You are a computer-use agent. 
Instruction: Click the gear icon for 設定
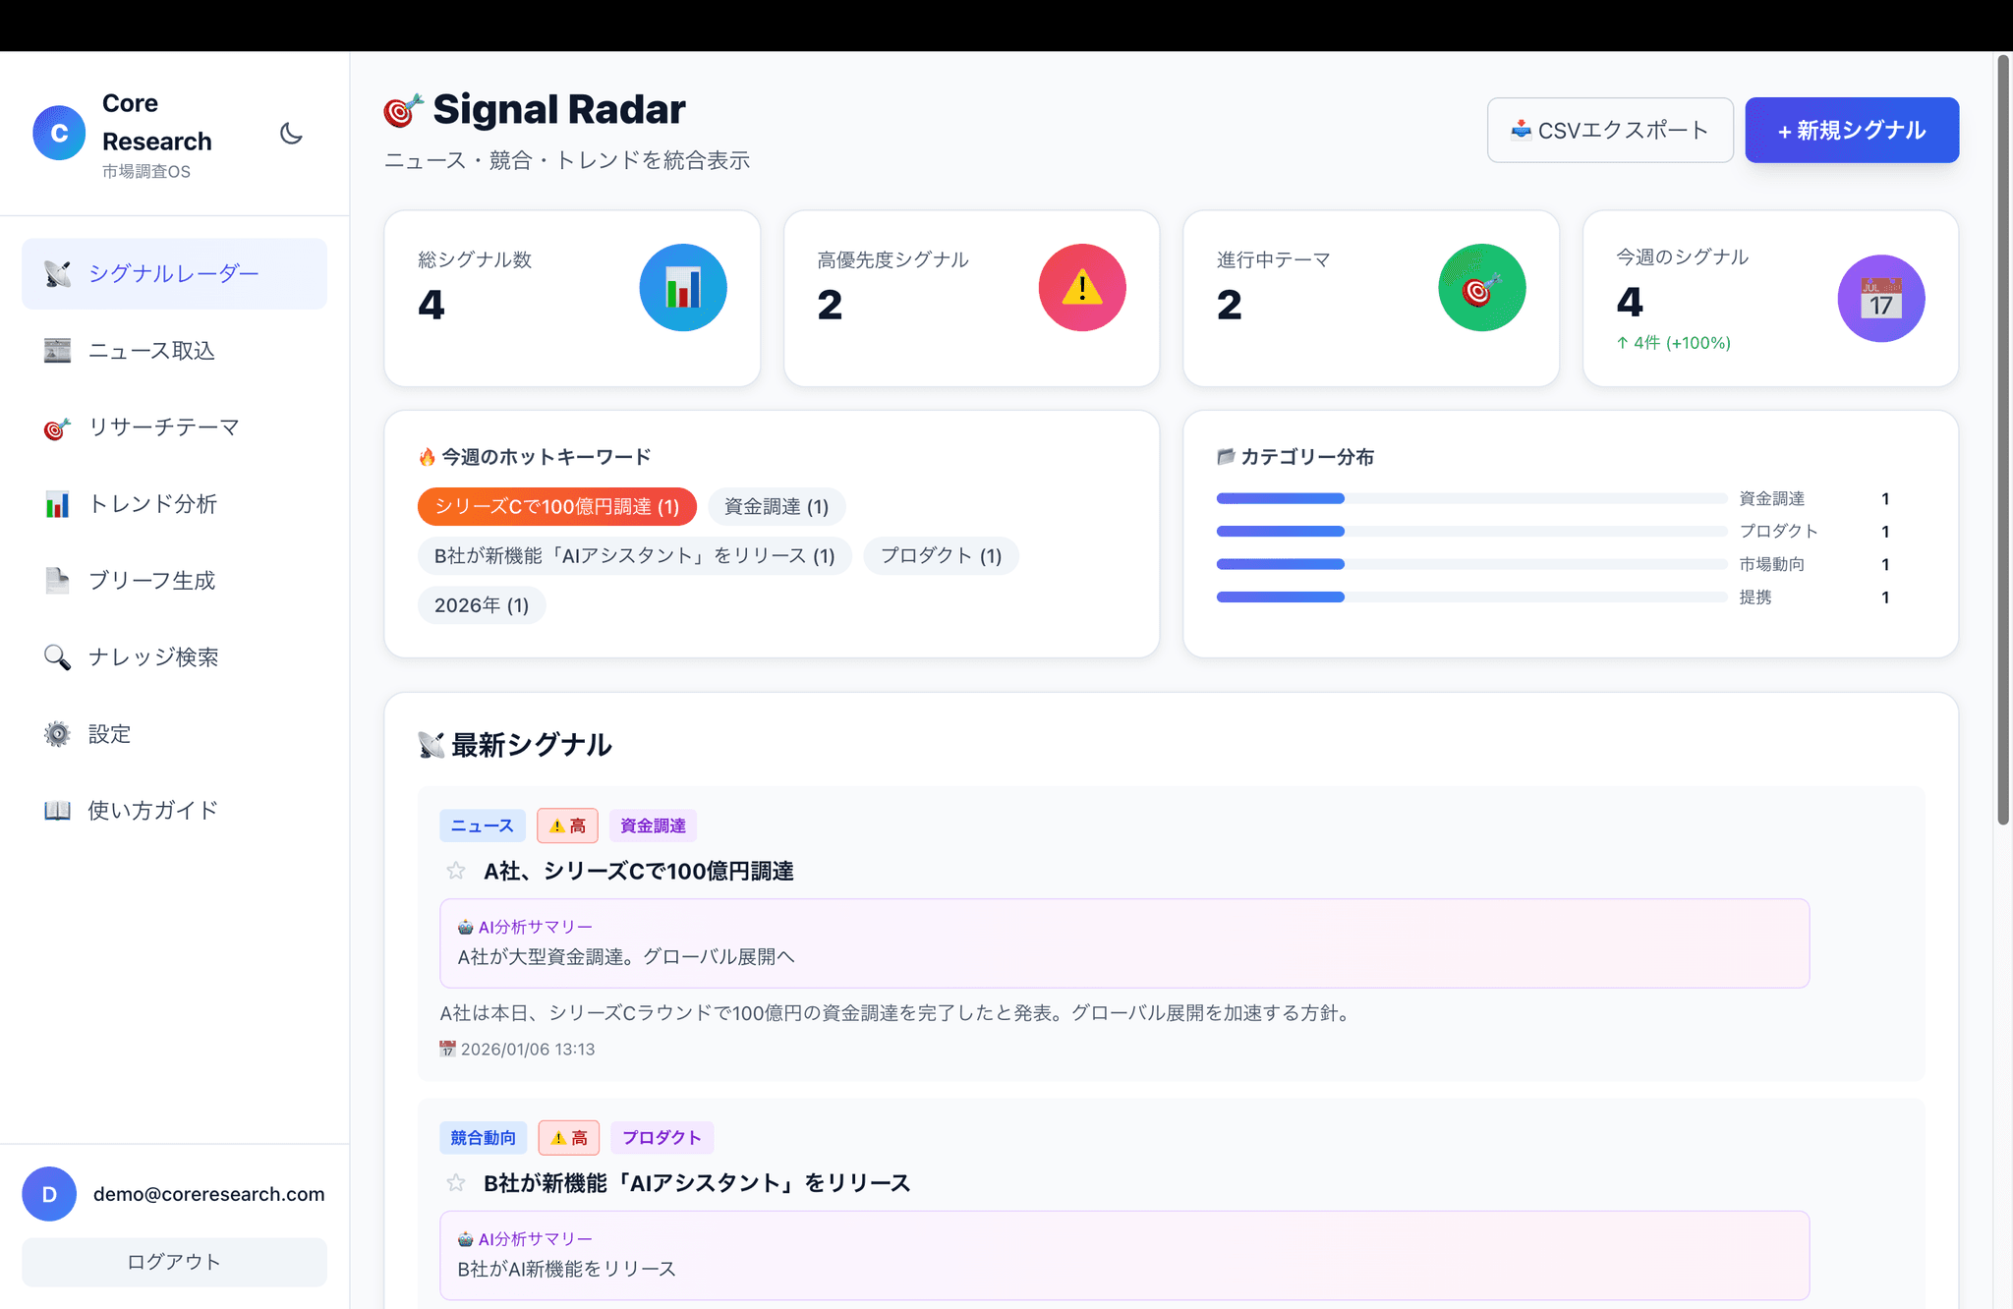57,733
